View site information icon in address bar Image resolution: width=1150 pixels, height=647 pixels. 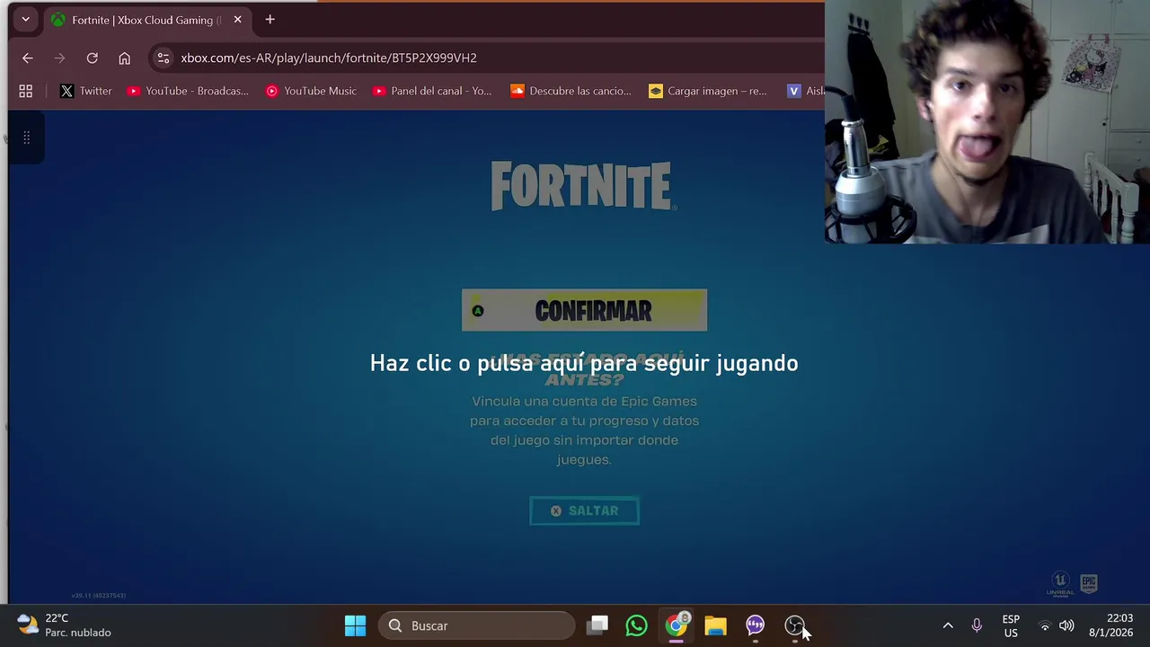(163, 58)
